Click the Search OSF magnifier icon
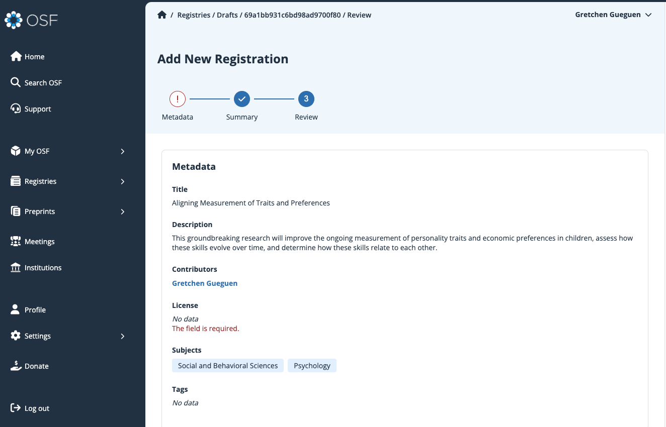Viewport: 666px width, 427px height. click(16, 82)
